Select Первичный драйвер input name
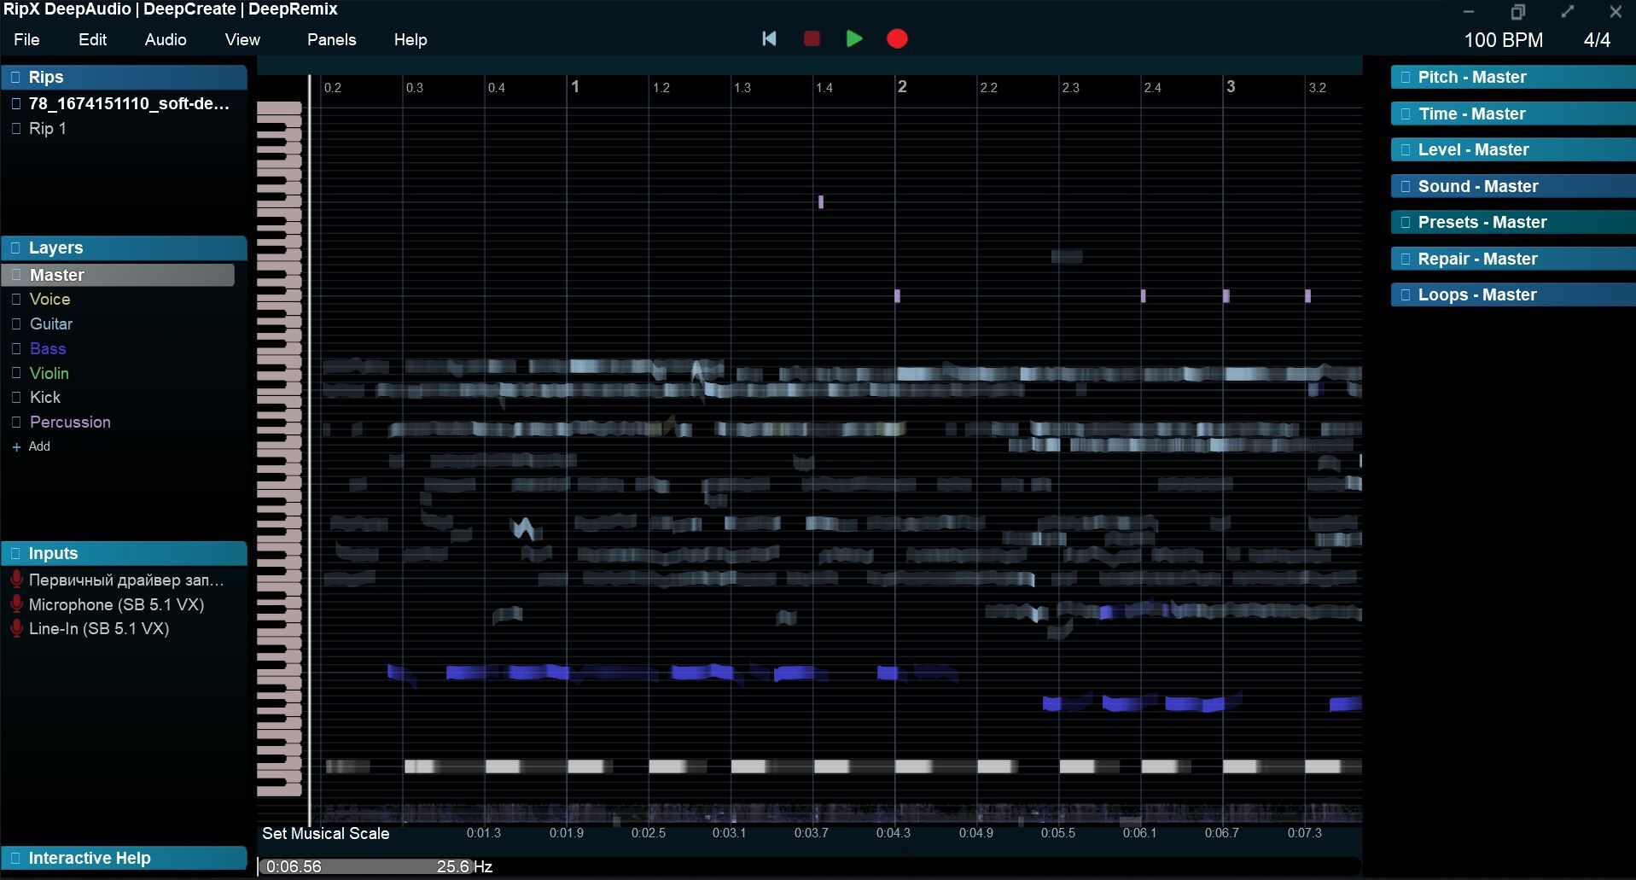 pyautogui.click(x=126, y=580)
